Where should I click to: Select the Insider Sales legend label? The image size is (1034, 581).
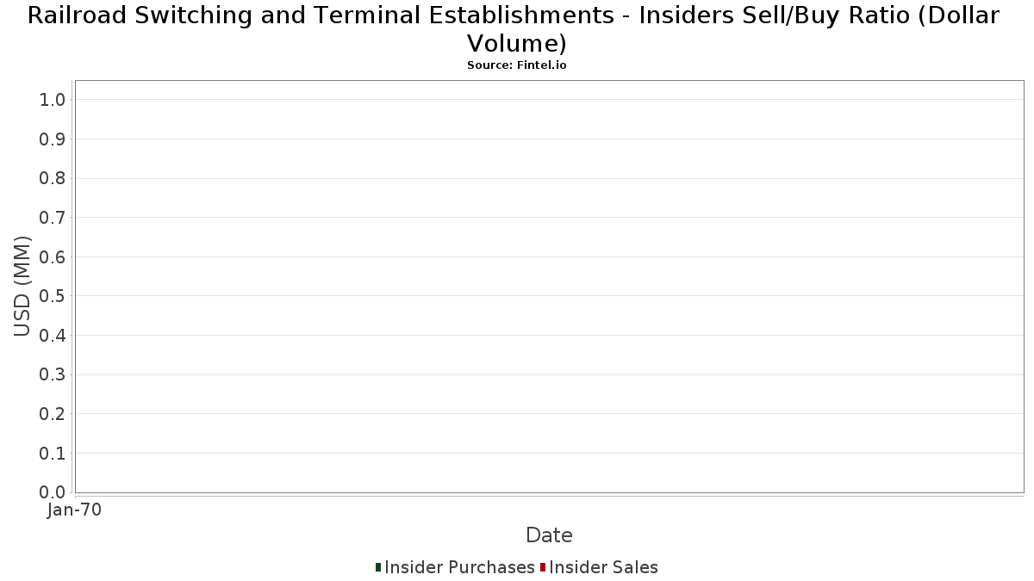[x=603, y=567]
